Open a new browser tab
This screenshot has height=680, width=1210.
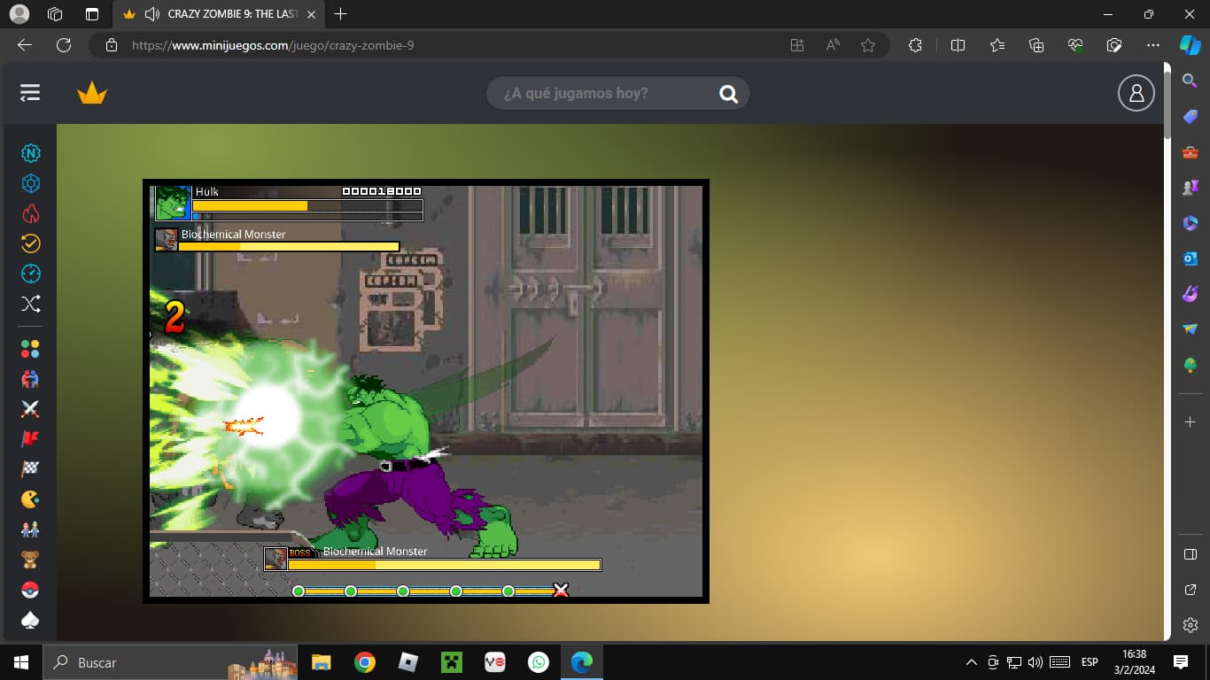tap(341, 14)
